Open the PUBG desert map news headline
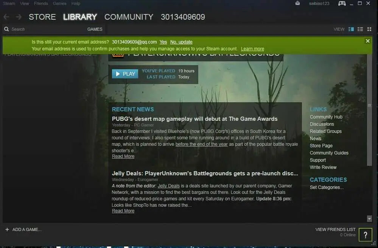The height and width of the screenshot is (248, 378). tap(194, 119)
